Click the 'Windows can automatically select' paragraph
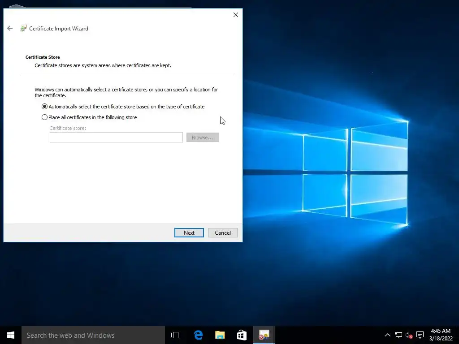The image size is (459, 344). [x=126, y=92]
